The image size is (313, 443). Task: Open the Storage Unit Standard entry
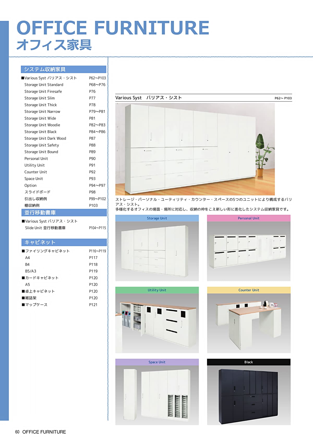point(44,85)
